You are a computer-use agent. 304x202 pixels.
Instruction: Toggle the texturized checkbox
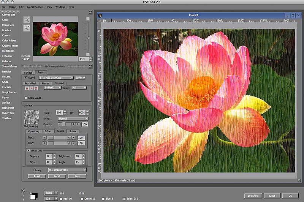point(28,150)
